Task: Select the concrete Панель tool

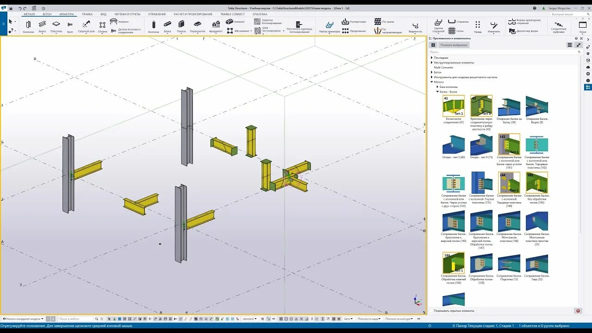Action: (x=181, y=27)
